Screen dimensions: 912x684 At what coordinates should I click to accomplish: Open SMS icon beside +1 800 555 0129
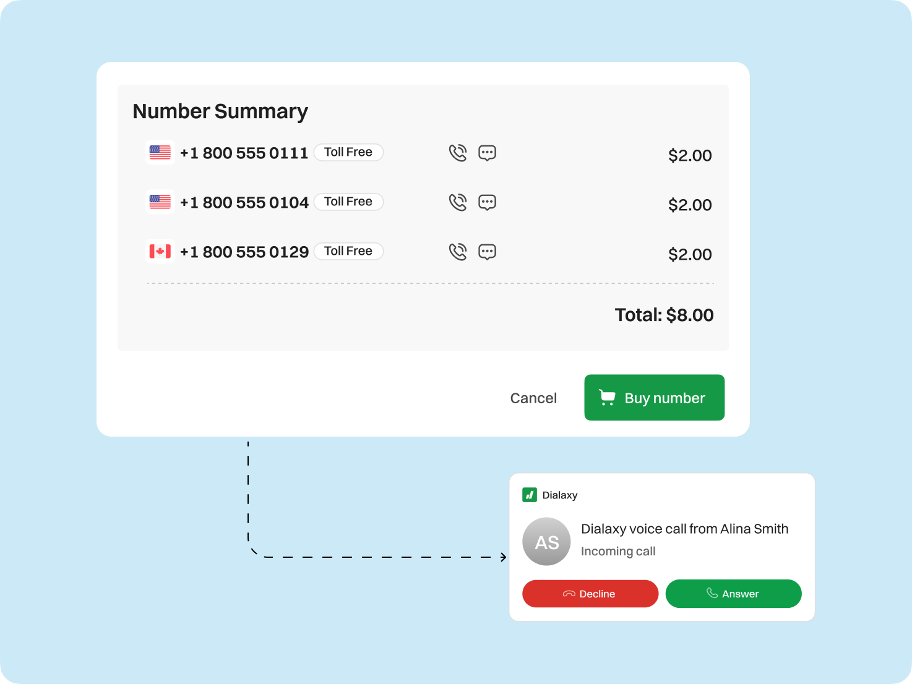click(x=487, y=252)
